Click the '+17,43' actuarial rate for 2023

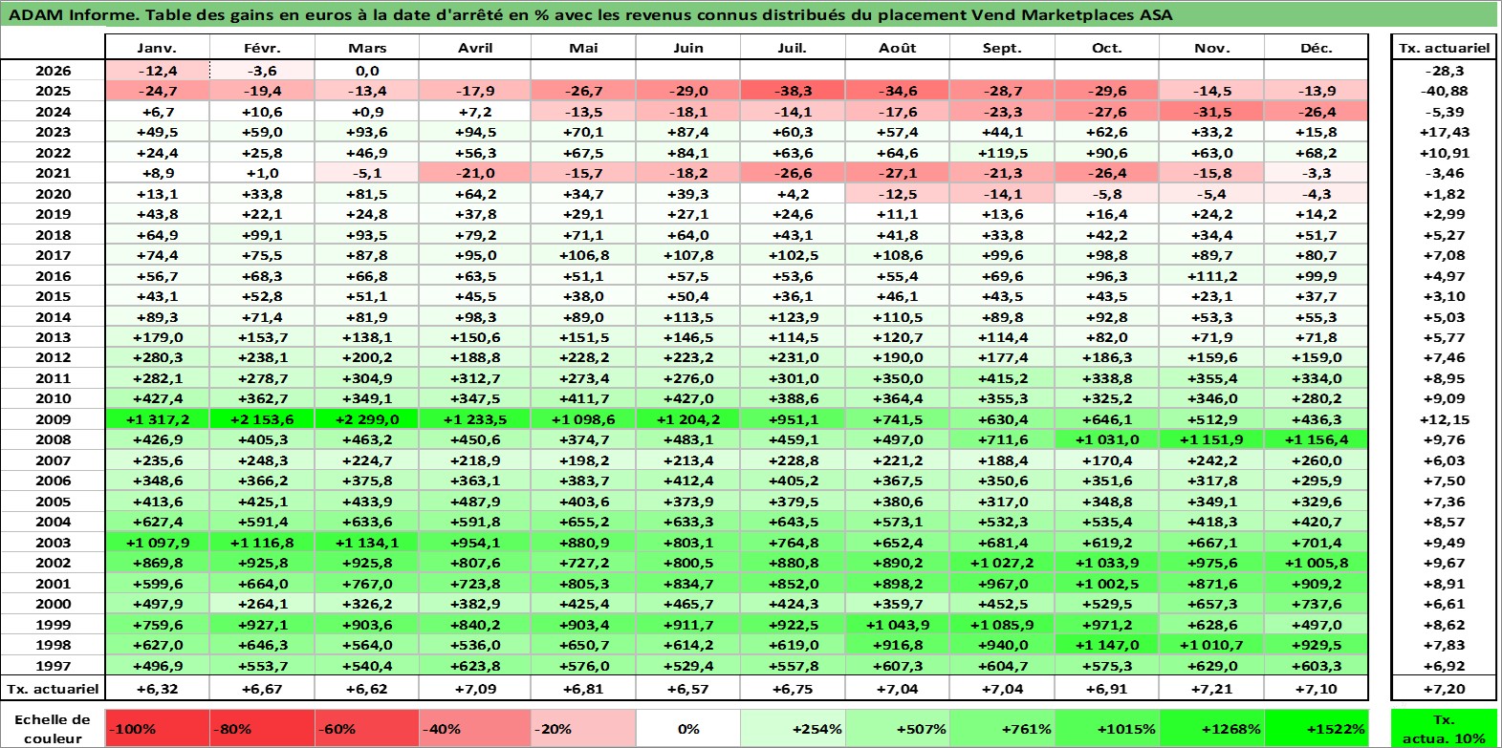[x=1444, y=132]
